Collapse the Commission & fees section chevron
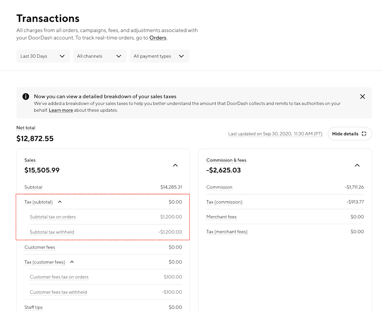Screen dimensions: 382x311 pos(357,165)
